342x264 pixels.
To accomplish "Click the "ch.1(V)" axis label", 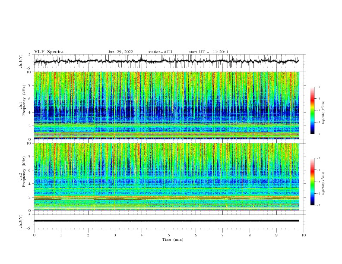I will pos(20,61).
